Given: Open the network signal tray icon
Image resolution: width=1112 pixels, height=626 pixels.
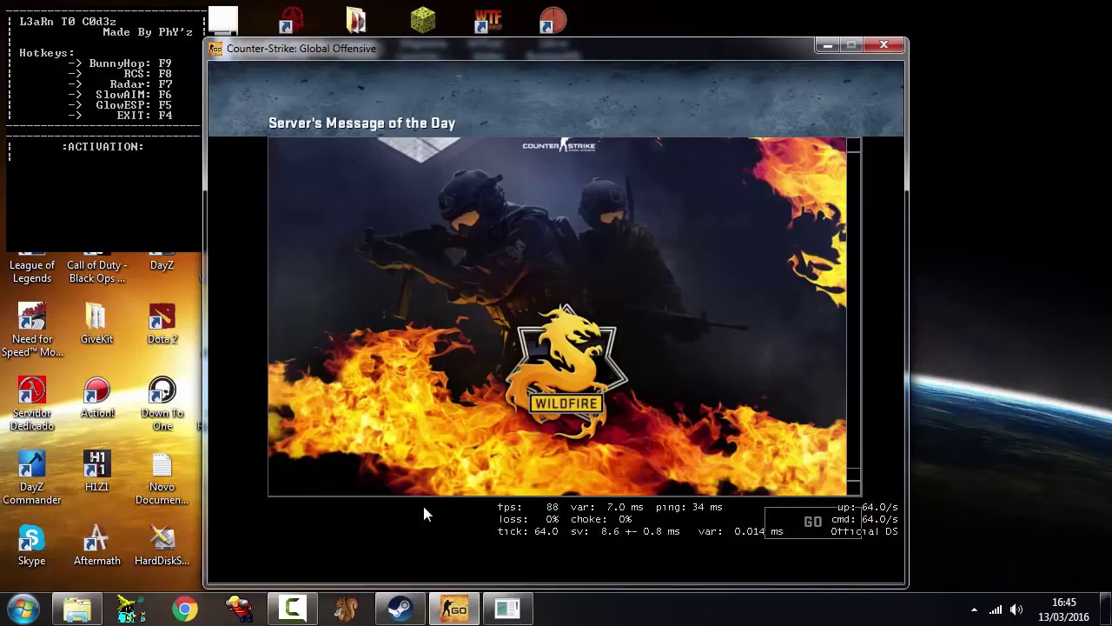Looking at the screenshot, I should (996, 609).
